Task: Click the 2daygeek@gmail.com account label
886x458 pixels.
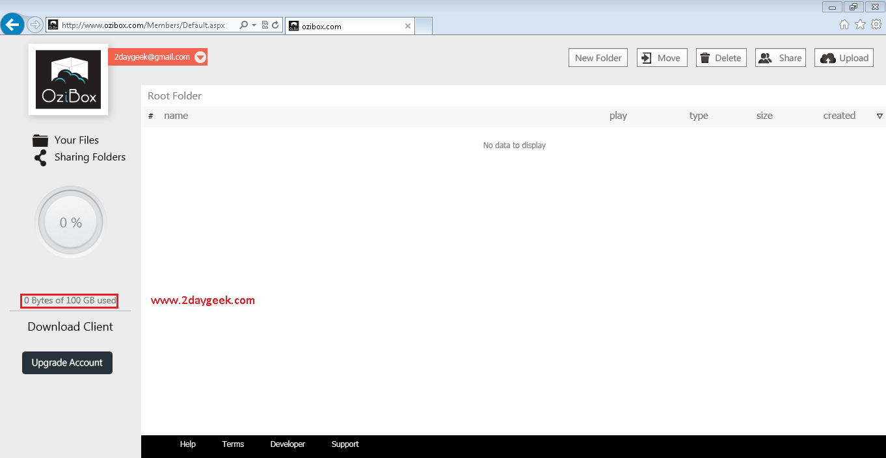Action: [x=152, y=57]
